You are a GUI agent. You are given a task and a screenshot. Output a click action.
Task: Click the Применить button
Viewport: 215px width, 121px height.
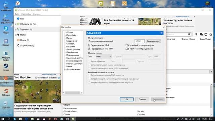click(x=158, y=99)
